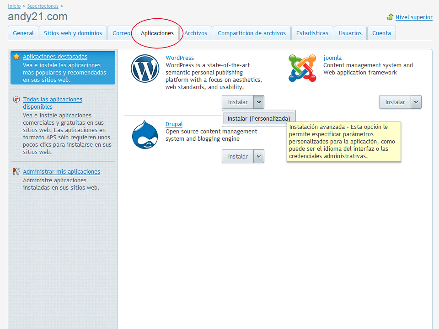Click the 'Instalación avanzada' tooltip text

(342, 142)
